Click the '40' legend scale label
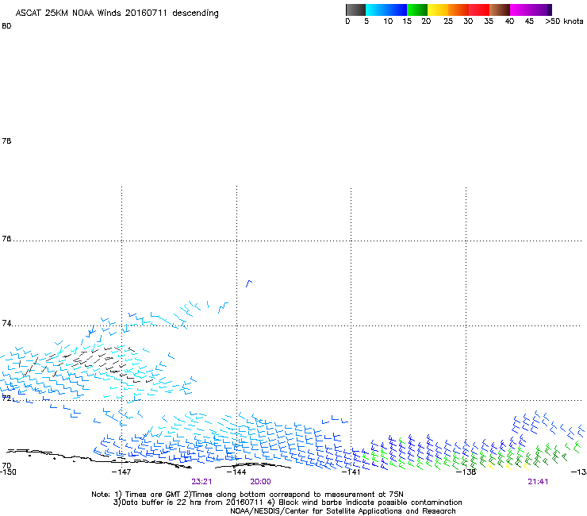 coord(509,21)
